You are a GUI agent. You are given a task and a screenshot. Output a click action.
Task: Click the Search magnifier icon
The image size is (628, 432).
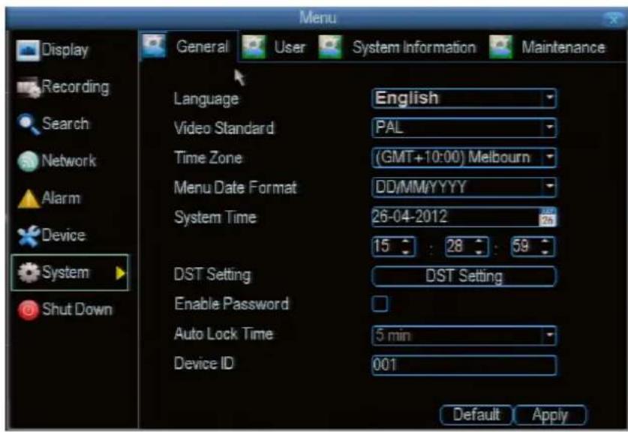tap(28, 124)
